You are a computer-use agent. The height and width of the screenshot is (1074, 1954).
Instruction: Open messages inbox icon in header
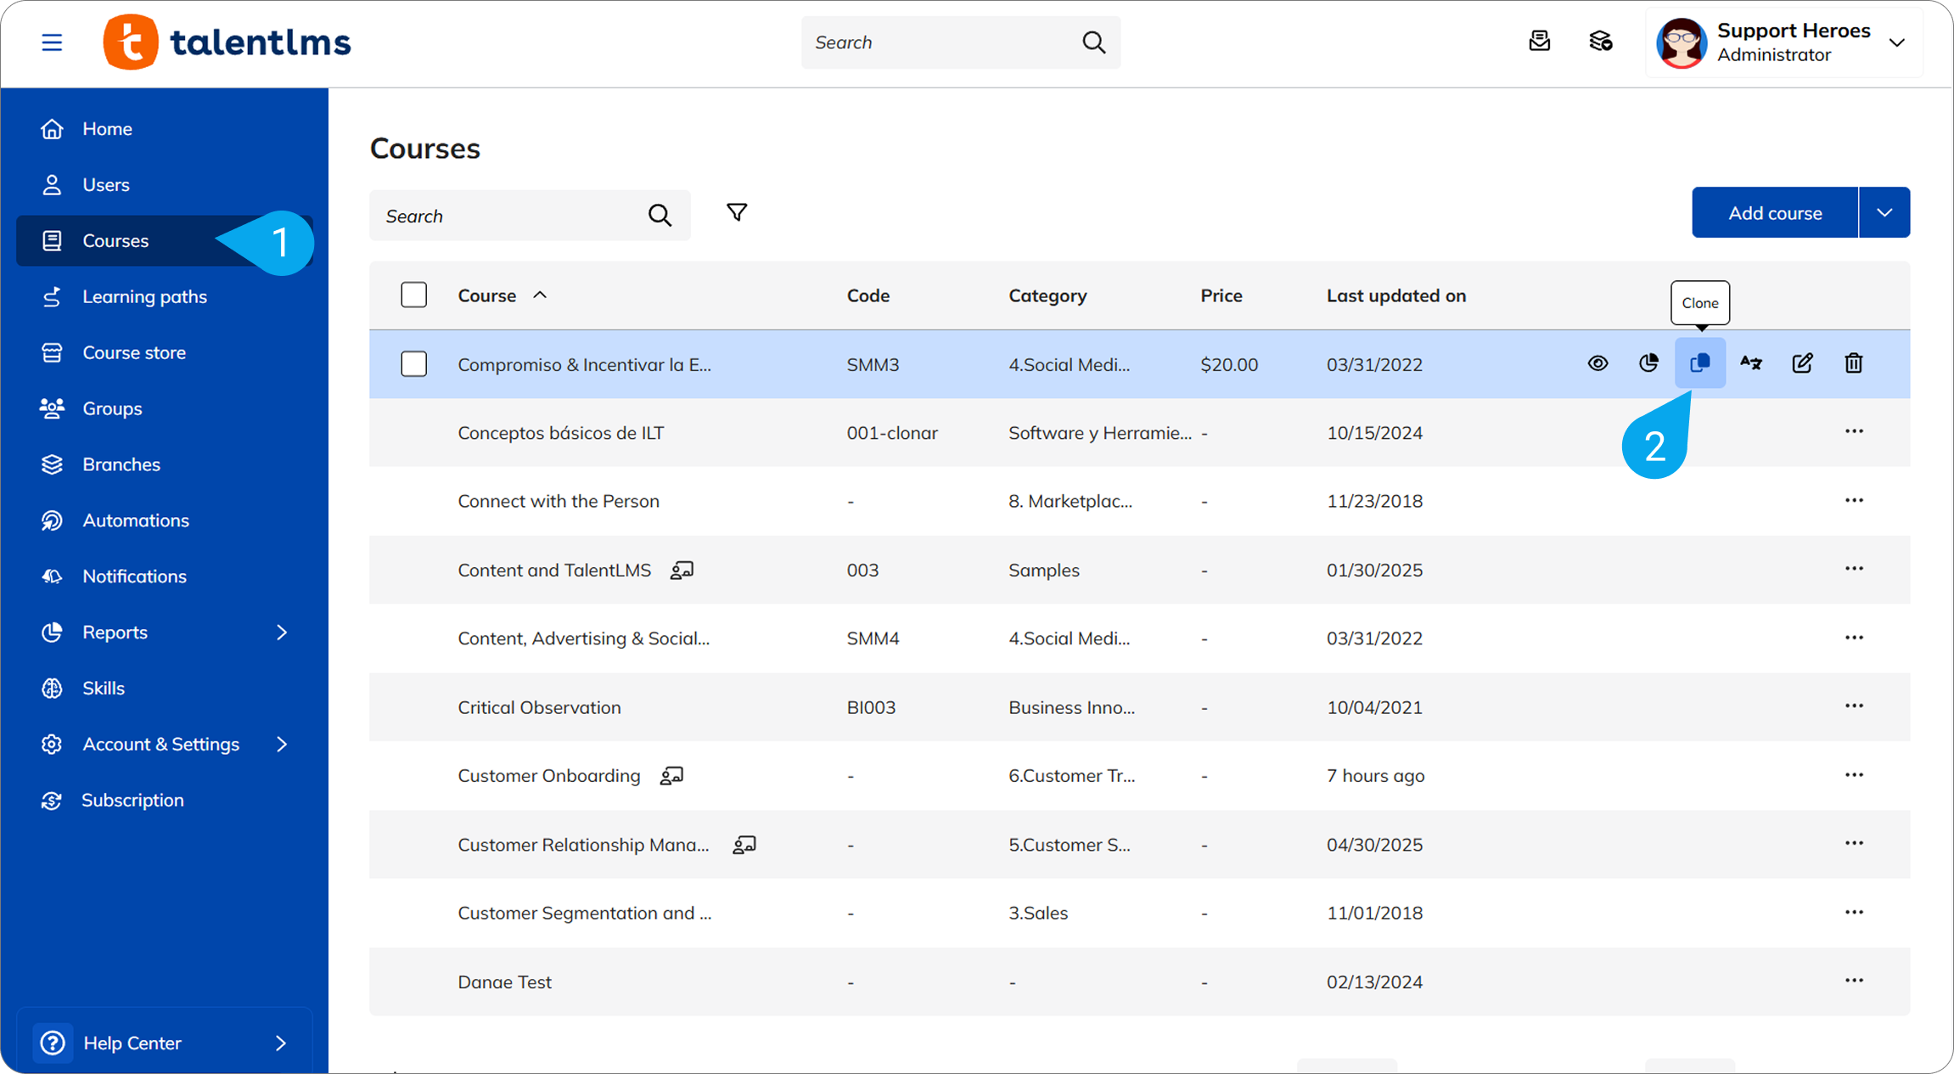pyautogui.click(x=1539, y=42)
